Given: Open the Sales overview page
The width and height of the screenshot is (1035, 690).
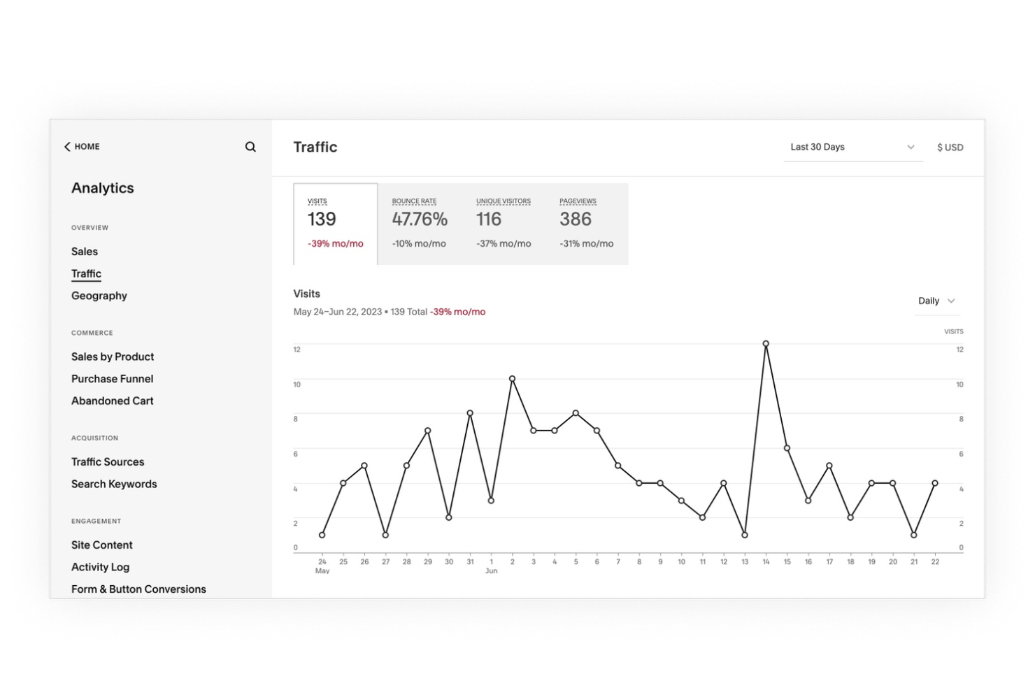Looking at the screenshot, I should [x=85, y=251].
